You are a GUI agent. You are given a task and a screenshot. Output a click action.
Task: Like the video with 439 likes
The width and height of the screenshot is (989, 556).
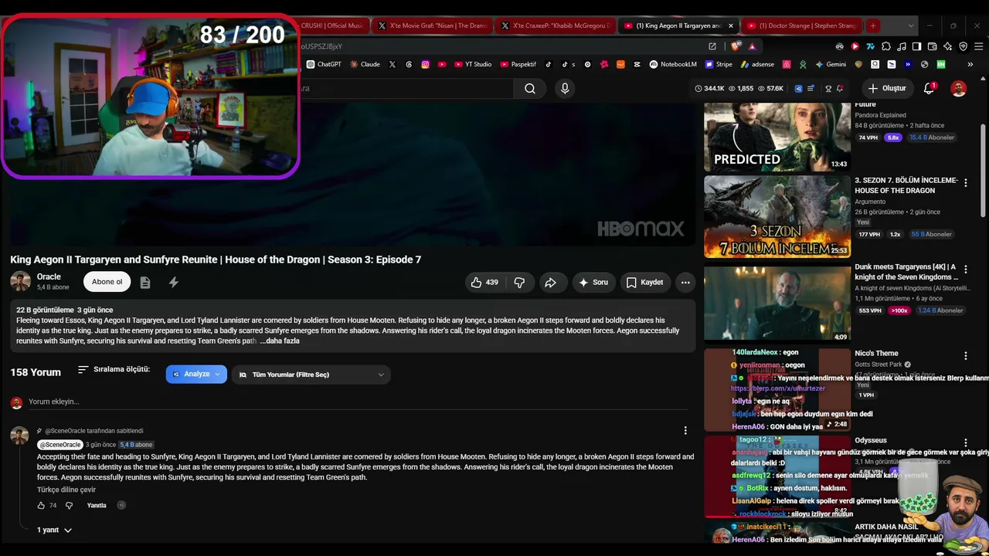click(484, 283)
